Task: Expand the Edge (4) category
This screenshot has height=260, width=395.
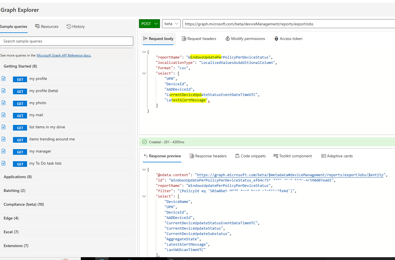Action: [x=66, y=218]
